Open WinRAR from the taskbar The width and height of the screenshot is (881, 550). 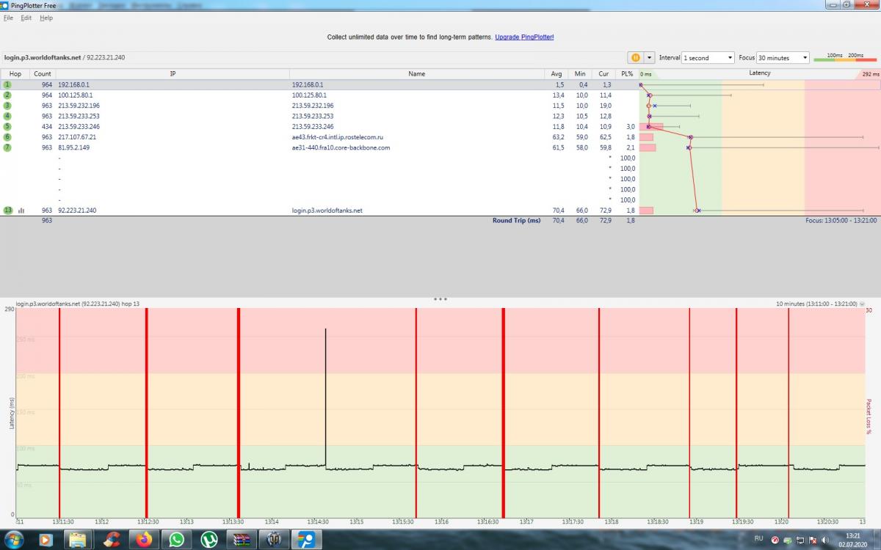241,540
